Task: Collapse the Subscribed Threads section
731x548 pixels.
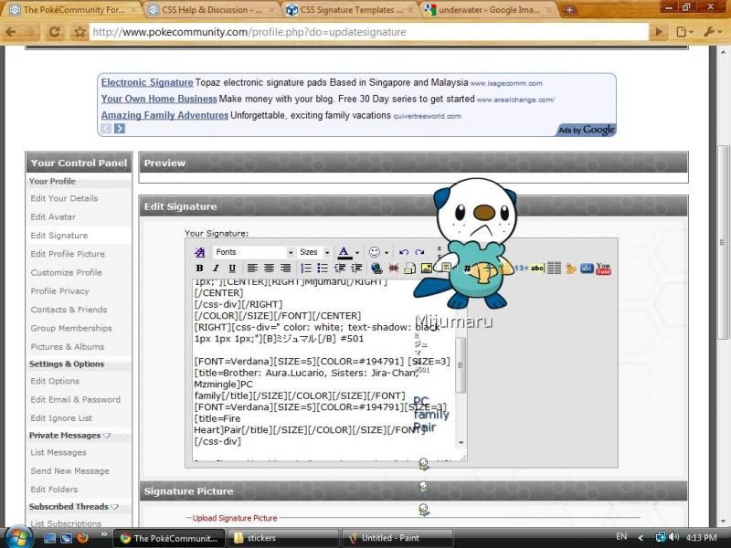Action: 115,507
